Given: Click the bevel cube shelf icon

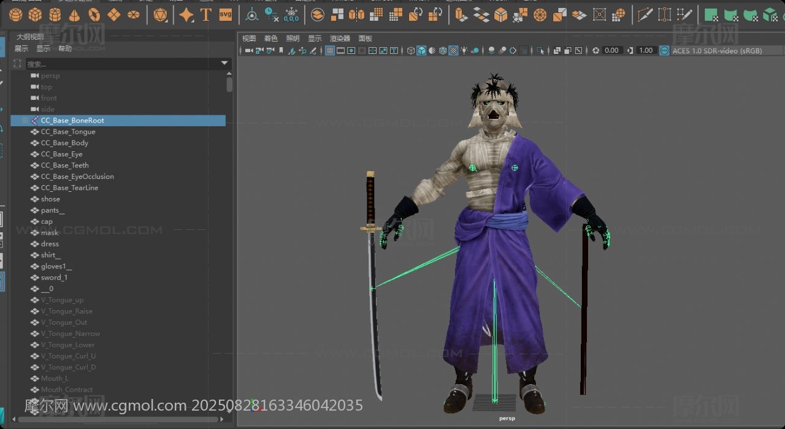Looking at the screenshot, I should click(500, 15).
